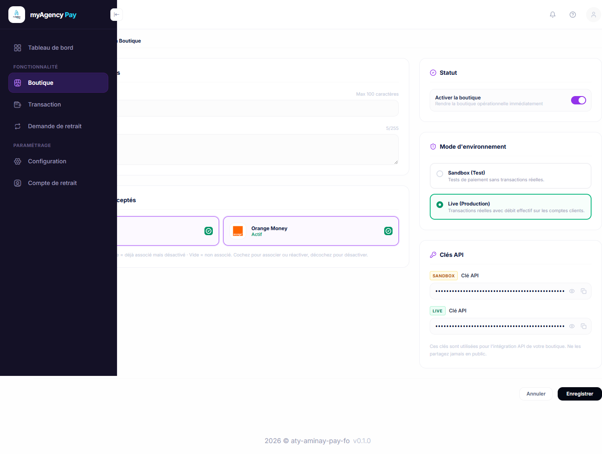The height and width of the screenshot is (454, 602).
Task: Click the Statut check-circle icon
Action: (x=433, y=73)
